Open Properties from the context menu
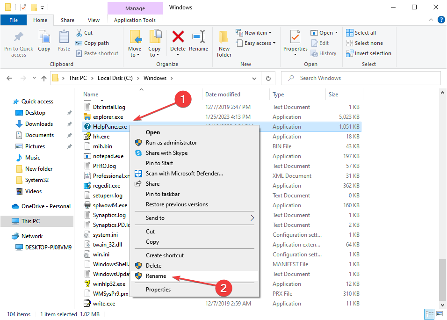This screenshot has height=320, width=447. tap(195, 290)
